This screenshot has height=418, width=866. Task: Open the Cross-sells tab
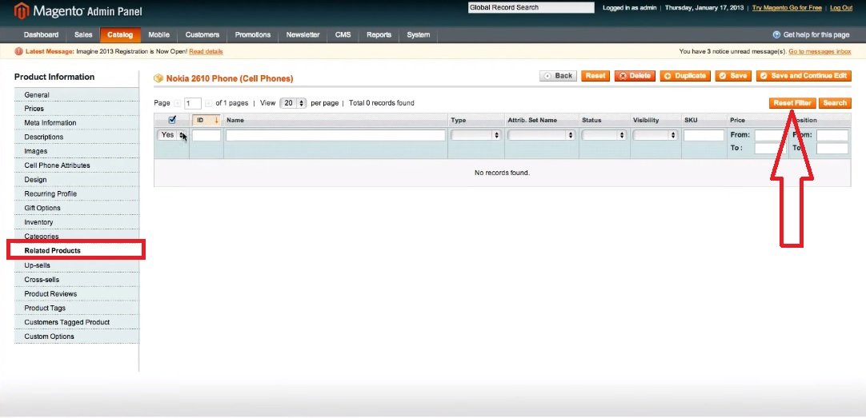click(x=77, y=280)
